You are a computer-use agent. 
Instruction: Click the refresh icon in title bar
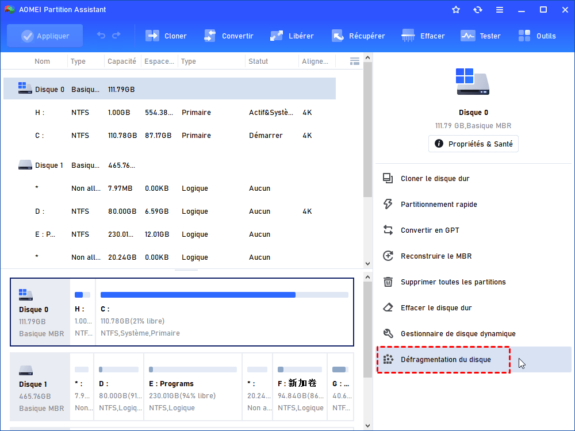pyautogui.click(x=477, y=10)
